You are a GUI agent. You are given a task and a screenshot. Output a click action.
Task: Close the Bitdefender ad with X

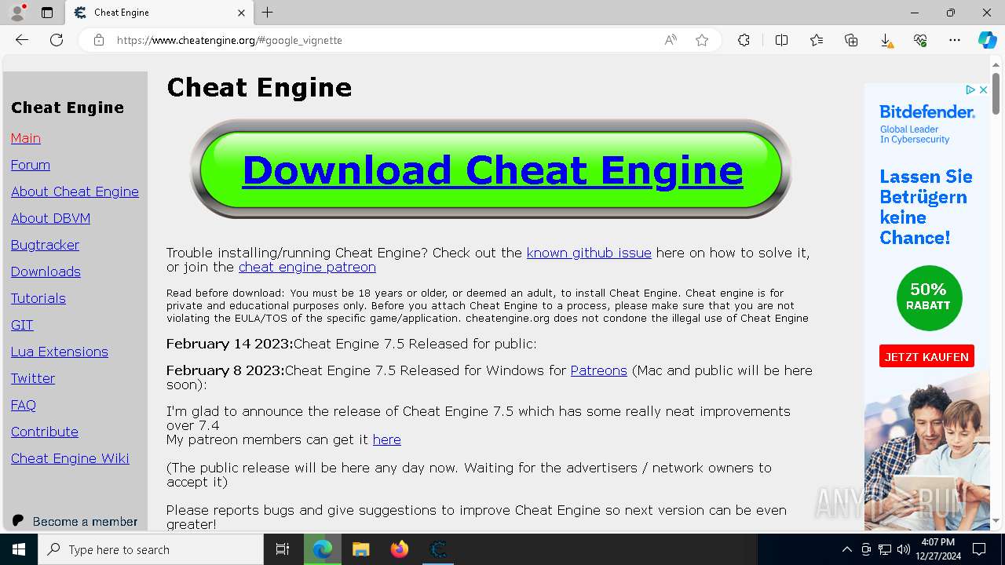(x=983, y=90)
